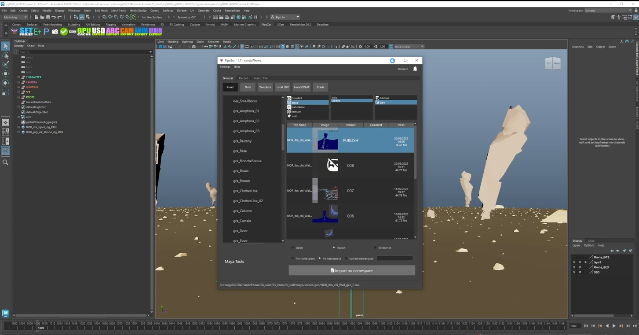Select the Reference radio option
639x335 pixels.
coord(375,248)
